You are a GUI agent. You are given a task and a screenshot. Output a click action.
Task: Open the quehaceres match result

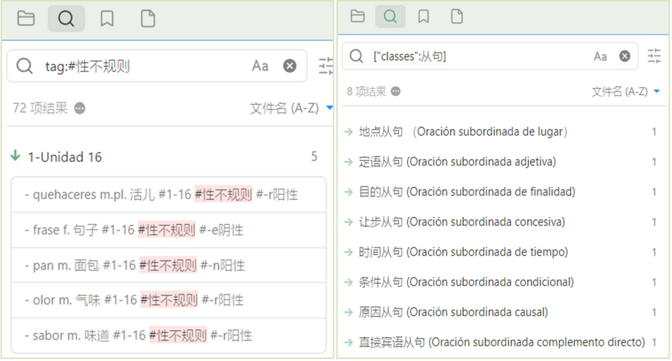point(161,195)
